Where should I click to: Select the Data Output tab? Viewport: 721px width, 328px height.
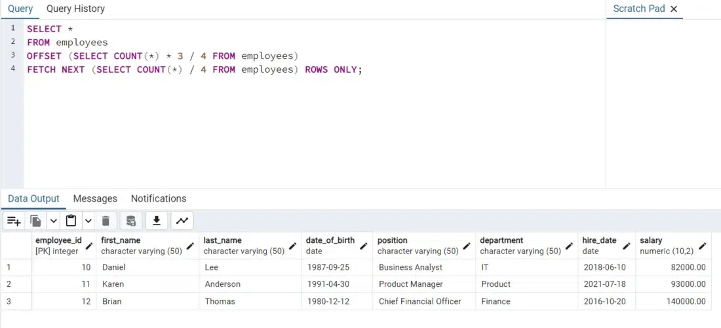point(33,198)
